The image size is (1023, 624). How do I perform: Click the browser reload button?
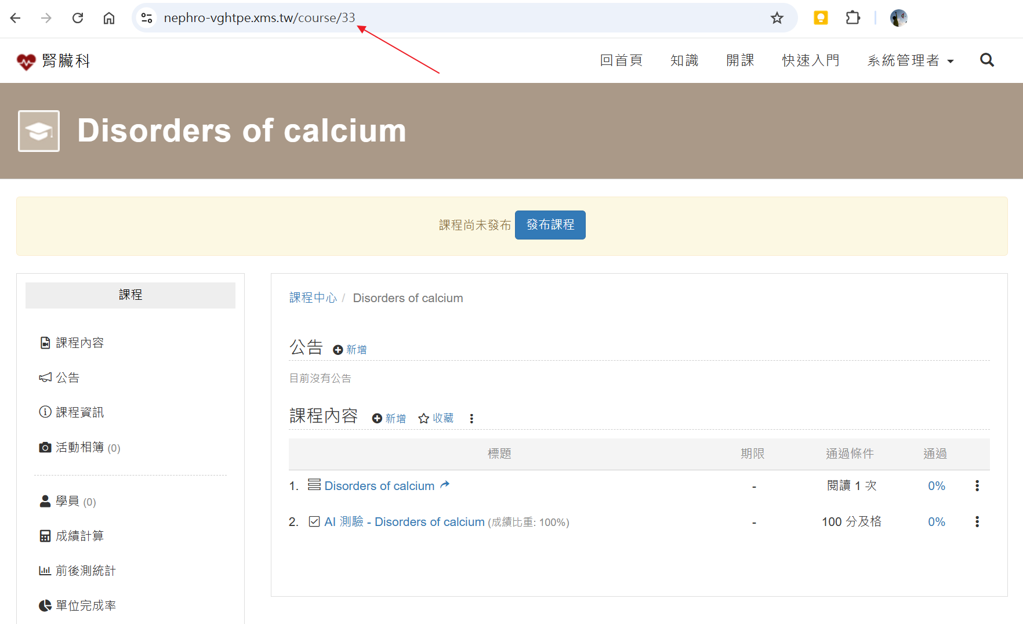(78, 18)
